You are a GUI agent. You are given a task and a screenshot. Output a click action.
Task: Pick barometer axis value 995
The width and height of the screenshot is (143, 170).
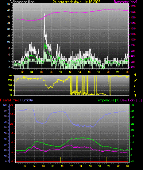click(132, 45)
